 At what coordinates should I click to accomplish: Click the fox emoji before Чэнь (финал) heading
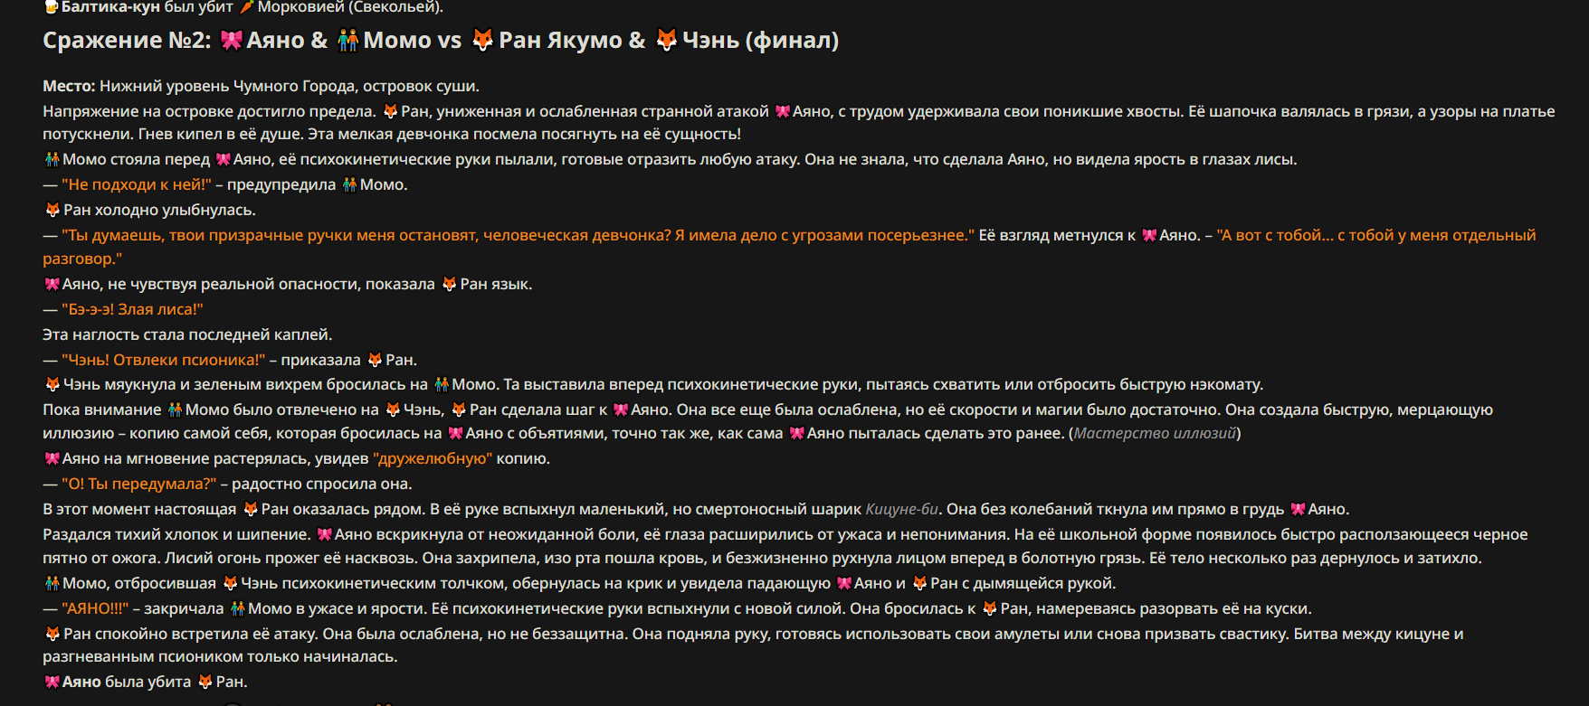click(667, 41)
